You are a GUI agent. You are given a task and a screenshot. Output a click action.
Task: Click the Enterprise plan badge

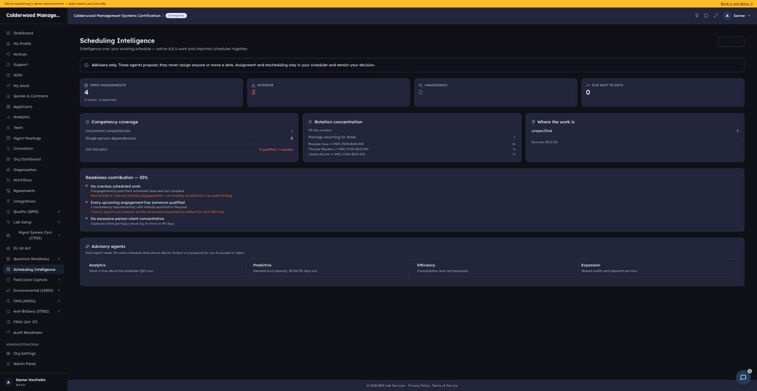click(x=176, y=15)
